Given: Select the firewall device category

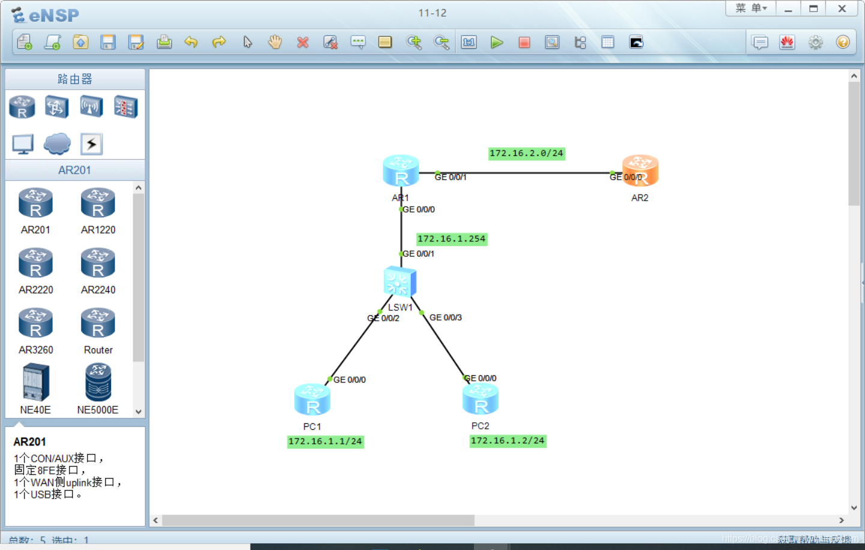Looking at the screenshot, I should 126,107.
